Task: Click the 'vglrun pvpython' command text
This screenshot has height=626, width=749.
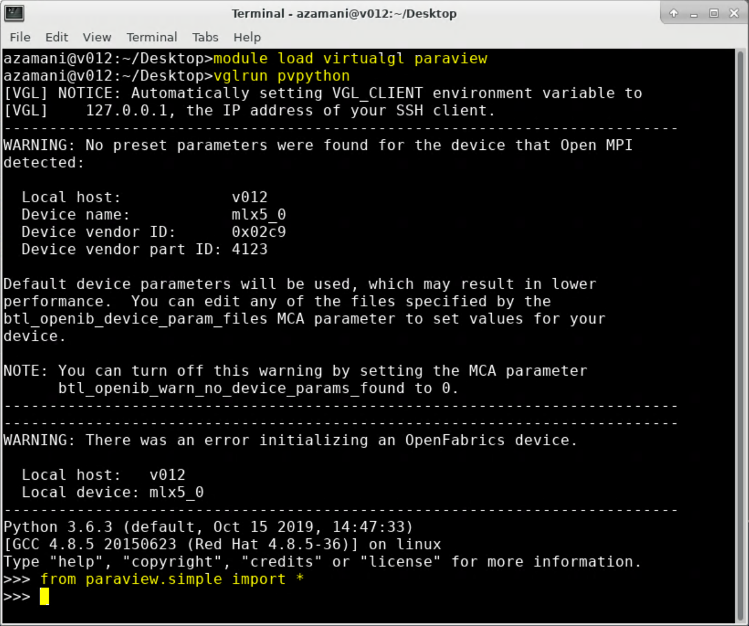Action: click(x=282, y=76)
